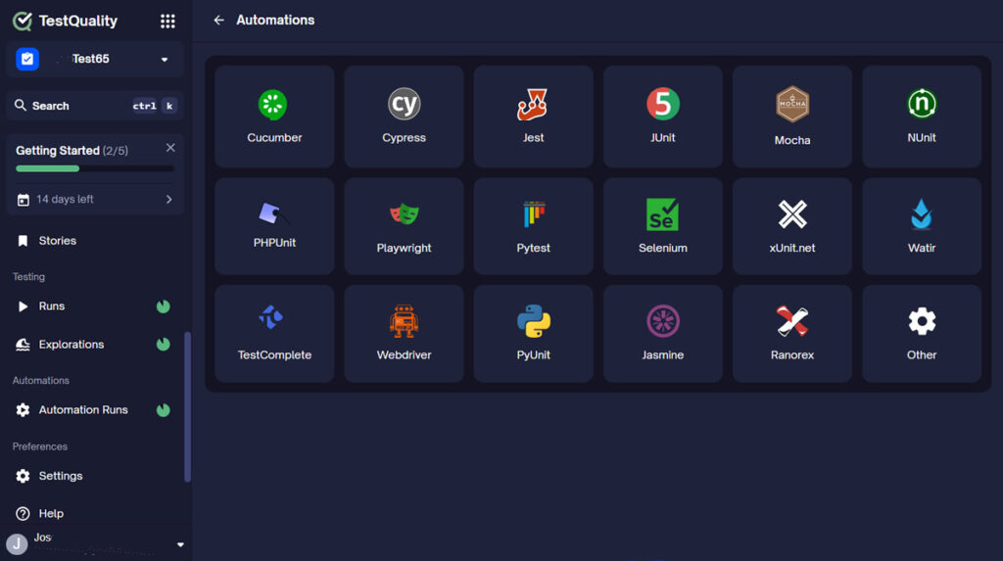Click the green pie status next to Runs
1003x561 pixels.
[x=164, y=306]
